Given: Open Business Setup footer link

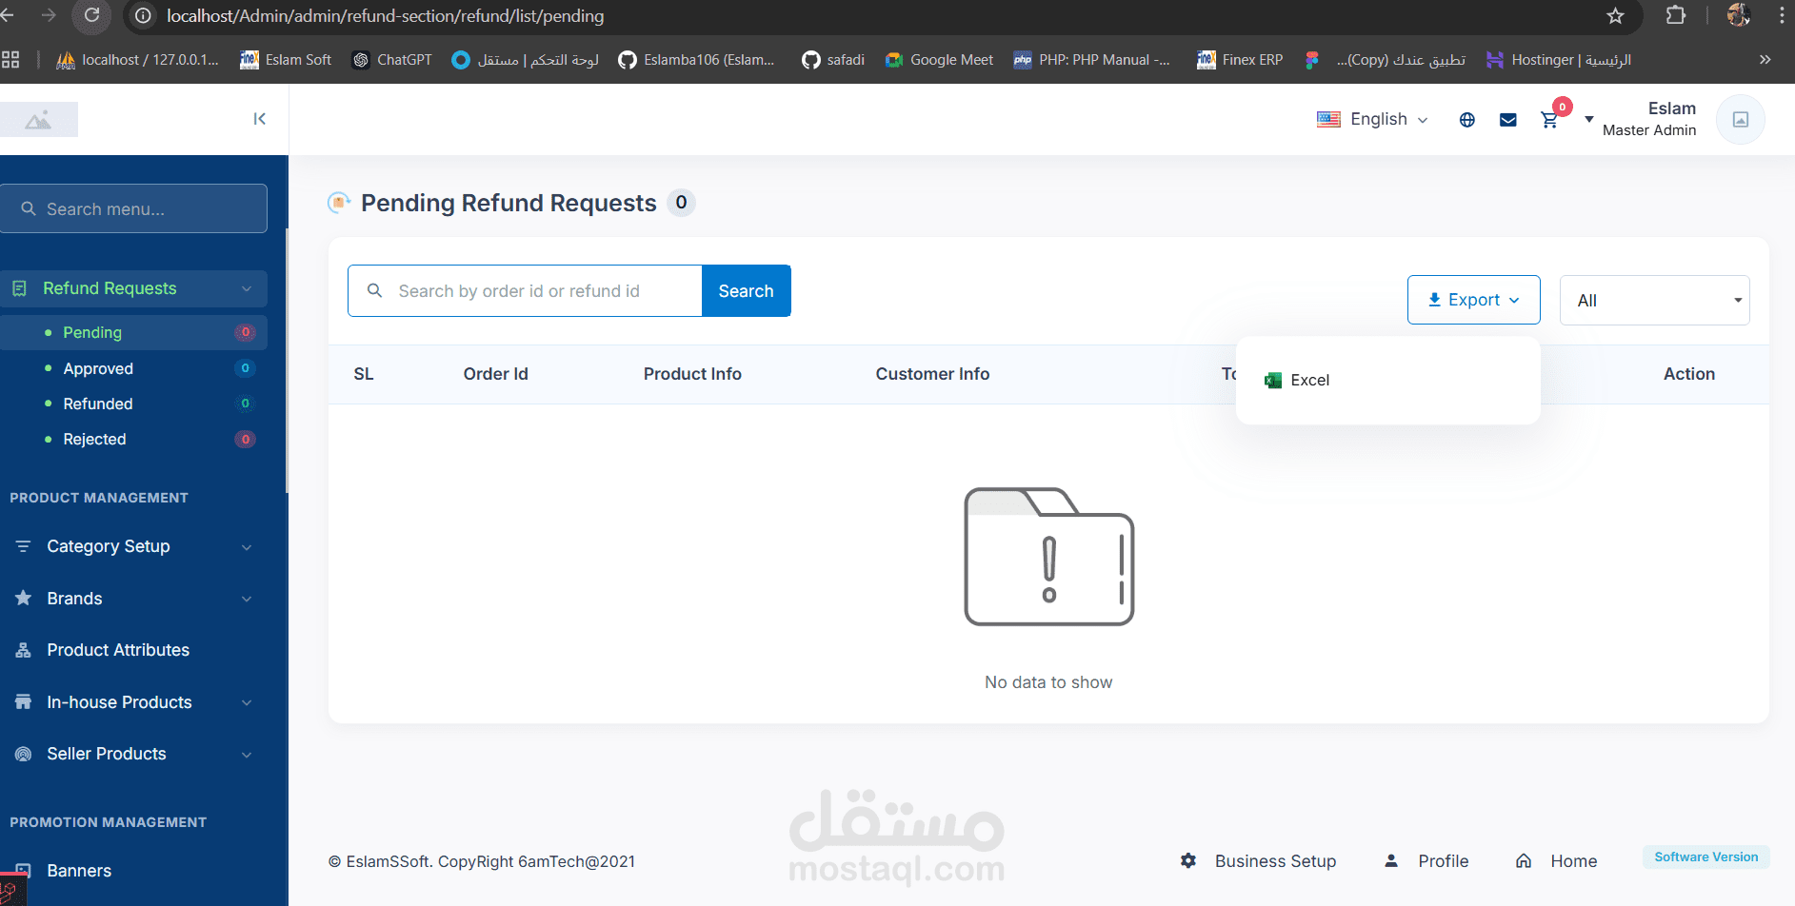Looking at the screenshot, I should [1258, 861].
